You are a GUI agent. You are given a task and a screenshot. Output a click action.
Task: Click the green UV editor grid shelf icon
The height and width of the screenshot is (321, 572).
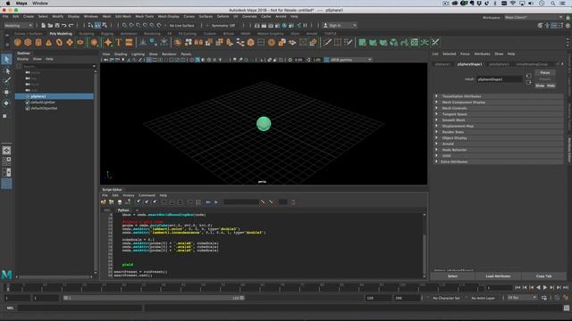[x=415, y=42]
